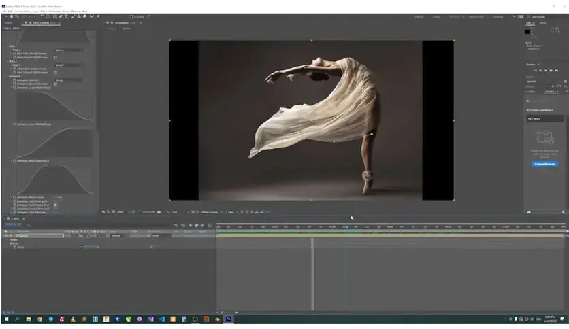
Task: Toggle the Animation reverse direction checkbox
Action: [x=56, y=84]
